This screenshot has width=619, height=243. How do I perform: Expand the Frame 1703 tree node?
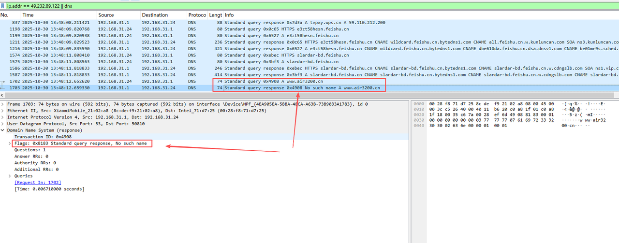click(3, 104)
